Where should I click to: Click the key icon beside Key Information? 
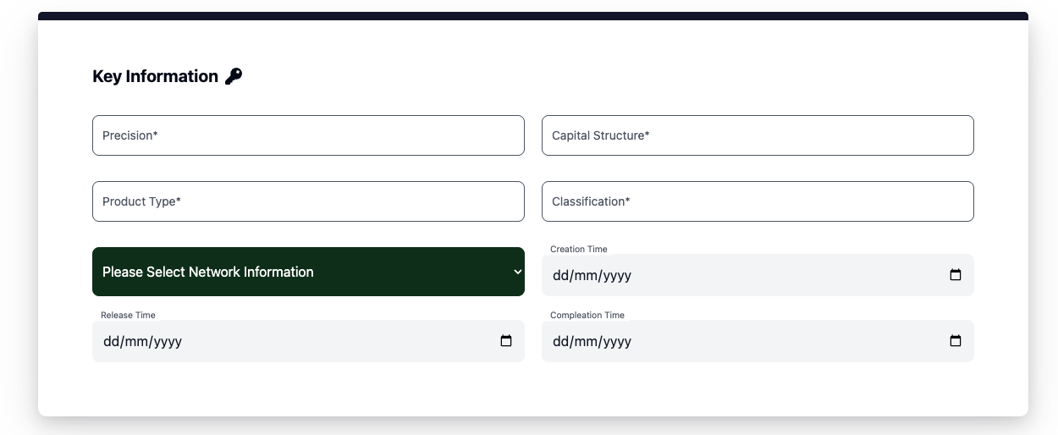[234, 76]
